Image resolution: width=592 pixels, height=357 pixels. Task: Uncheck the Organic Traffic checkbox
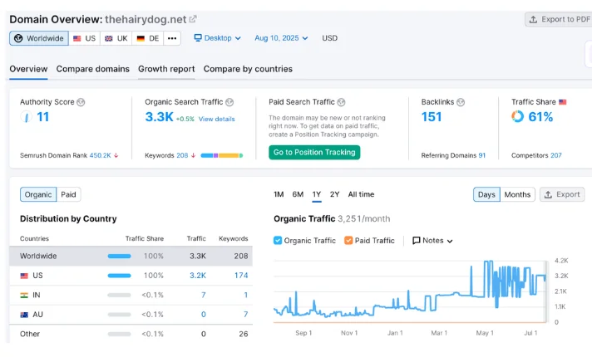click(279, 241)
